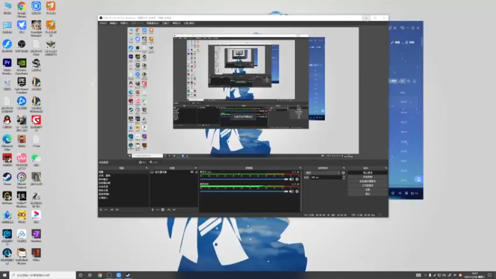Screen dimensions: 496x279
Task: Toggle visibility eye of display capture source
Action: pos(192,172)
